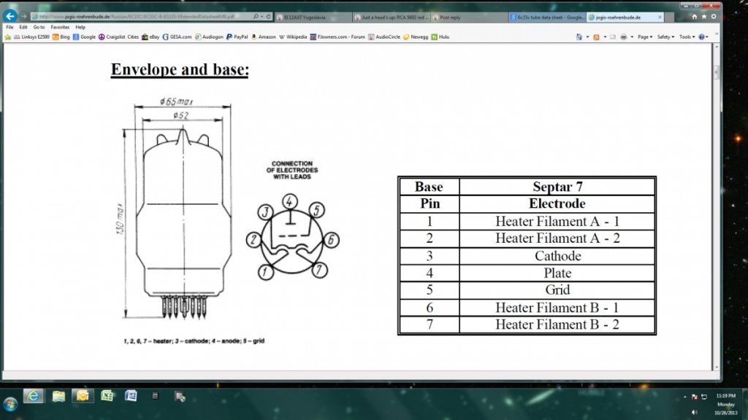The width and height of the screenshot is (748, 420).
Task: Open the Home page icon
Action: [x=695, y=16]
